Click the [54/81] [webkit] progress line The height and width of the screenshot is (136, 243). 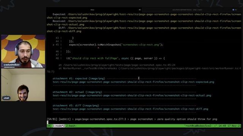point(132,119)
